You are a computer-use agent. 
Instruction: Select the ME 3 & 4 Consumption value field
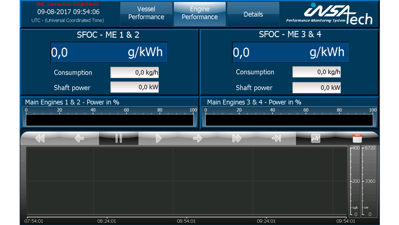click(317, 72)
